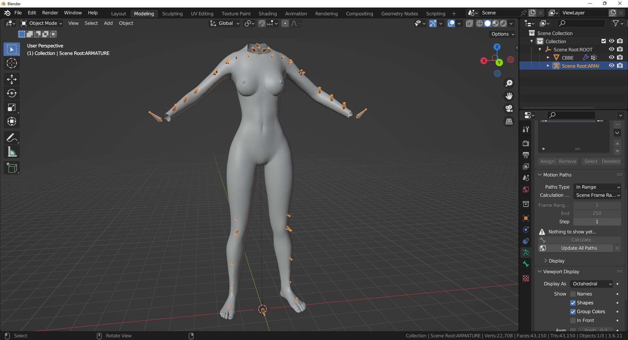
Task: Hide CBBE object in viewport
Action: pyautogui.click(x=611, y=58)
